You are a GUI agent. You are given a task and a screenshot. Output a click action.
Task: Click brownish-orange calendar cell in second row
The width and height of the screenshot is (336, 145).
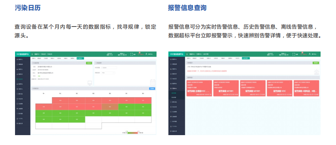click(x=110, y=107)
